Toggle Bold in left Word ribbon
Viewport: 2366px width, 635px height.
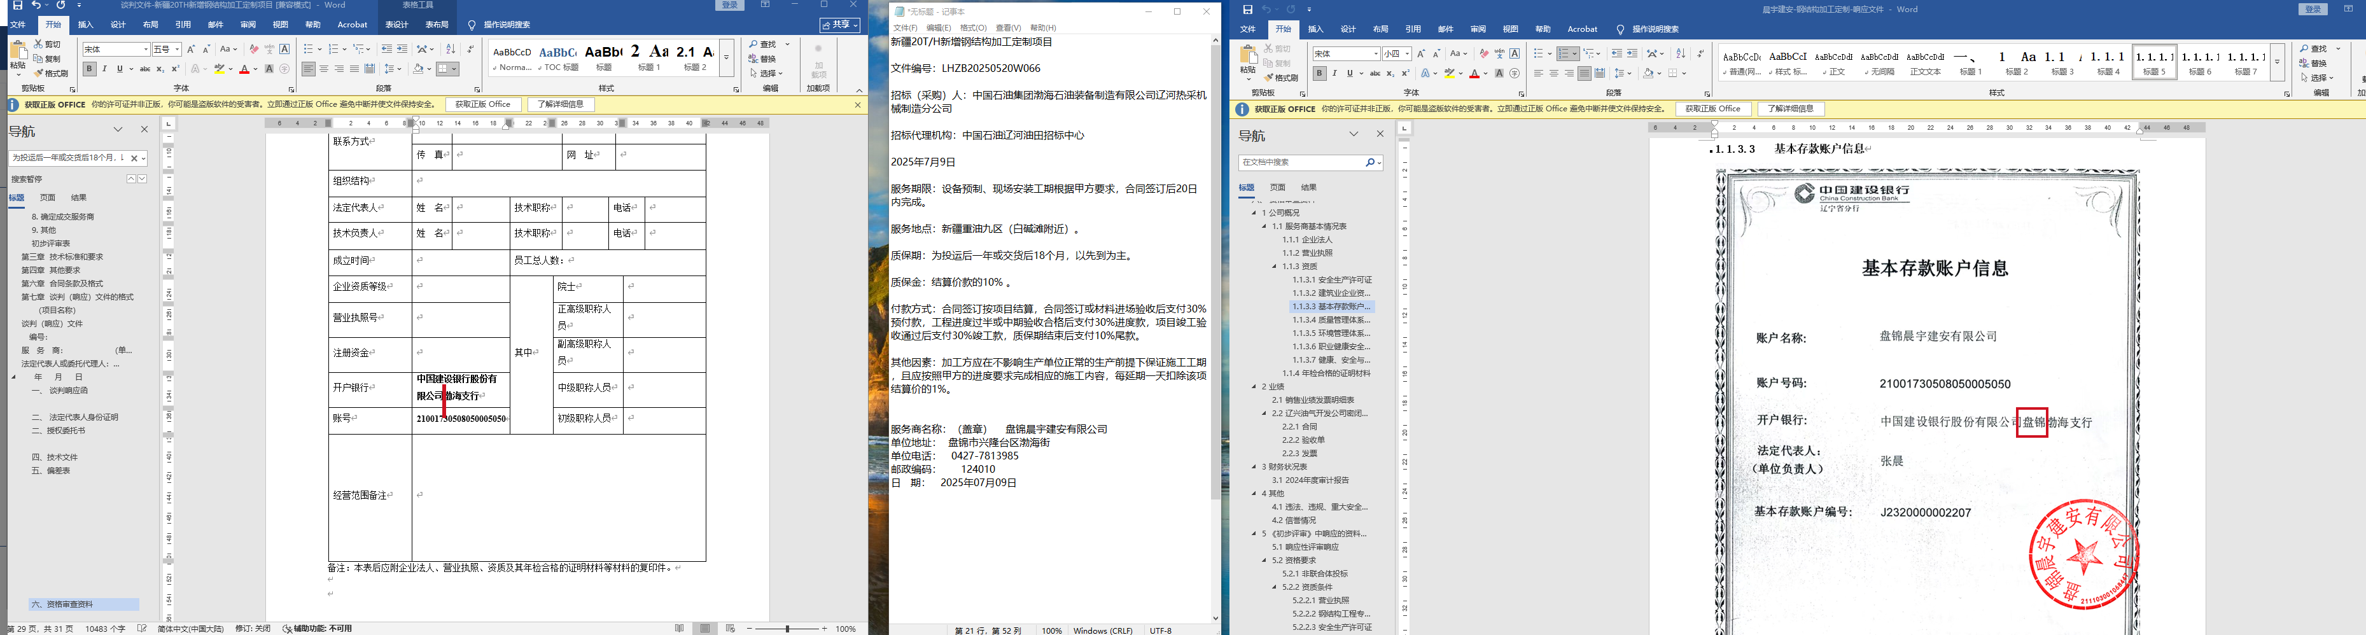coord(89,69)
